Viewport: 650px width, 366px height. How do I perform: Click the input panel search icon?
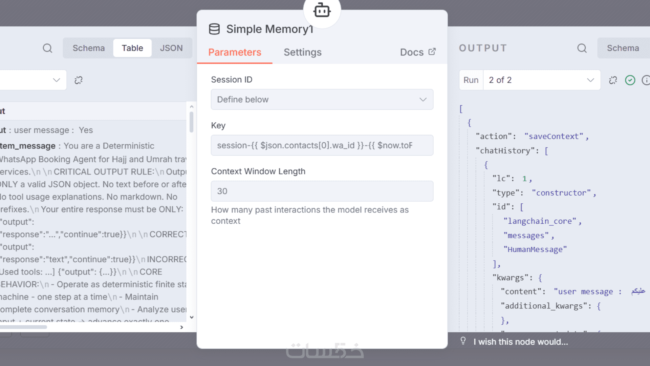[47, 48]
